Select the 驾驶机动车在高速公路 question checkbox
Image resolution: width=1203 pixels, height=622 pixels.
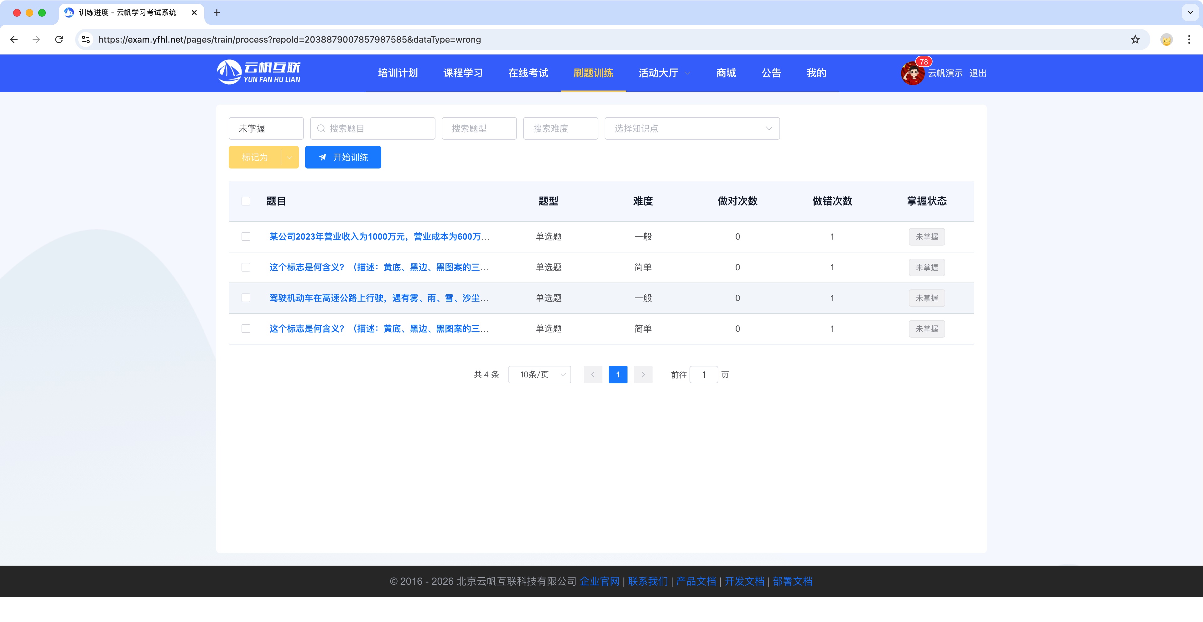pos(246,298)
